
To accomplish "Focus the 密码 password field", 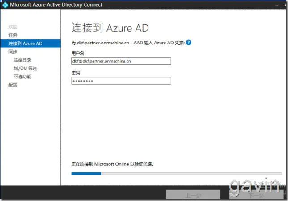I will pos(121,81).
